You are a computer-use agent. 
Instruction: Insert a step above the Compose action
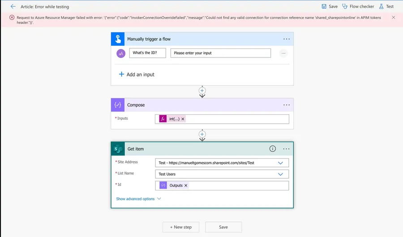(x=202, y=90)
